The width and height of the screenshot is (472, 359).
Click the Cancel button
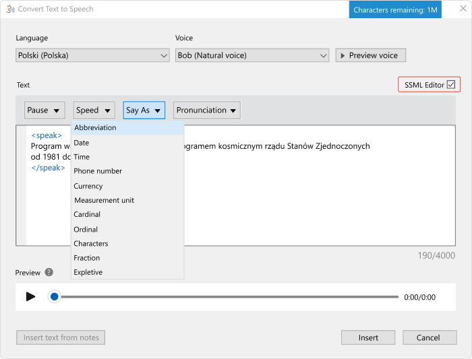tap(430, 337)
